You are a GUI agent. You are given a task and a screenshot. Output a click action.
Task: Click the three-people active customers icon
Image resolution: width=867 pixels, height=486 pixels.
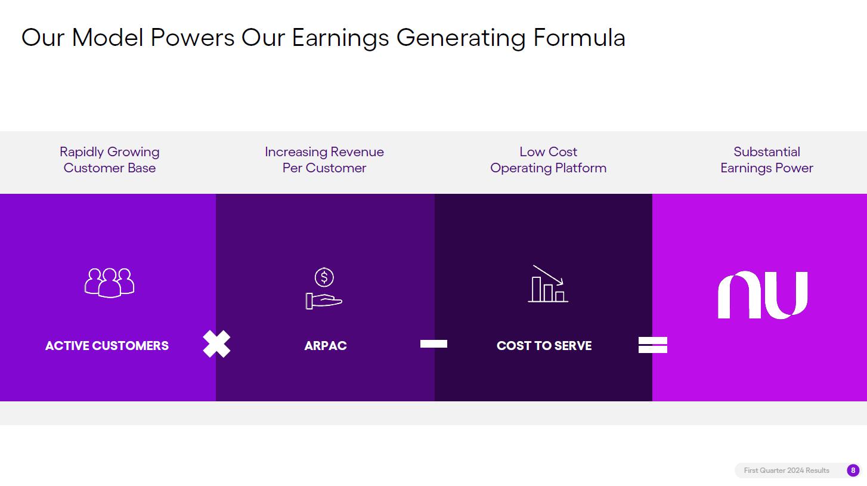coord(110,282)
